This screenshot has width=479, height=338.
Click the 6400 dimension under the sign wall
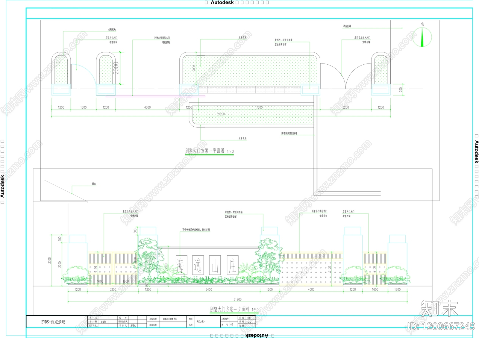click(209, 290)
